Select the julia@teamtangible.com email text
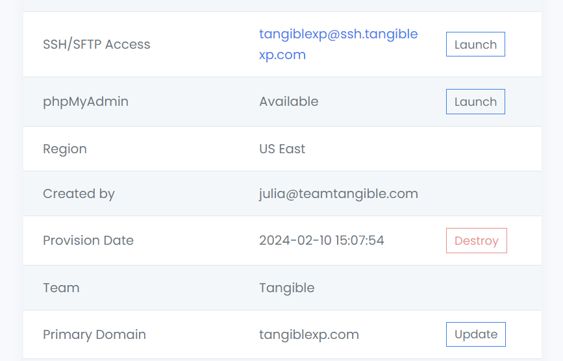The image size is (563, 361). pos(338,193)
